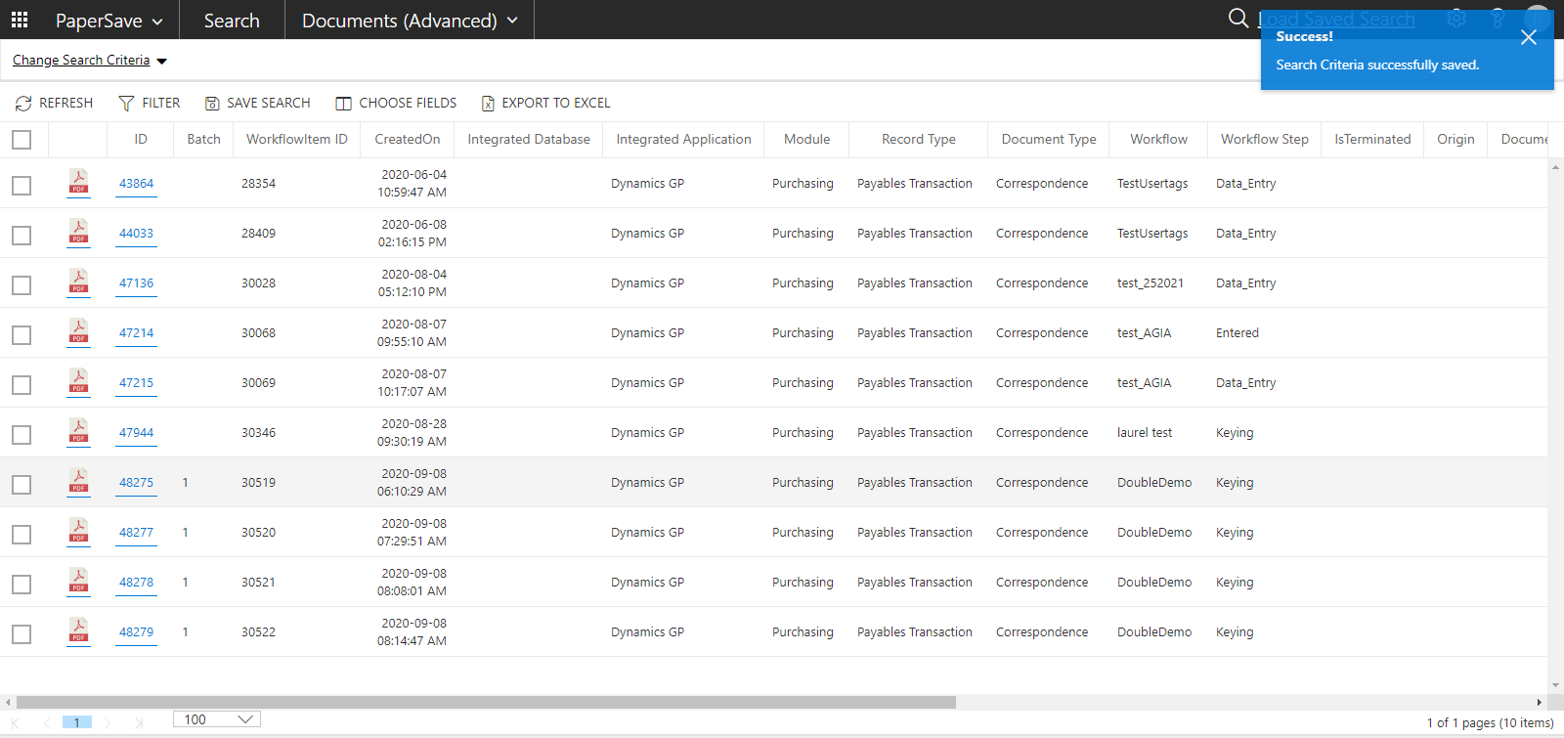Export results to Excel

488,104
